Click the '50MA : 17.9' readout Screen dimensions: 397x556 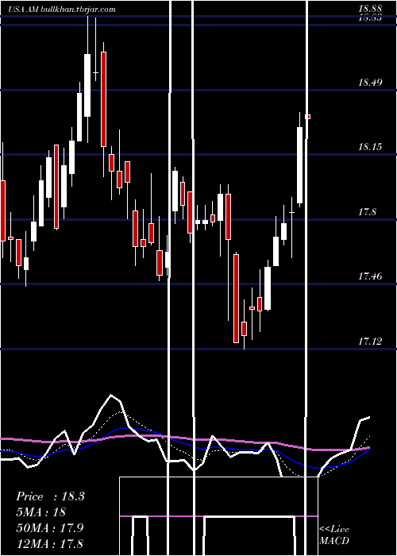49,527
